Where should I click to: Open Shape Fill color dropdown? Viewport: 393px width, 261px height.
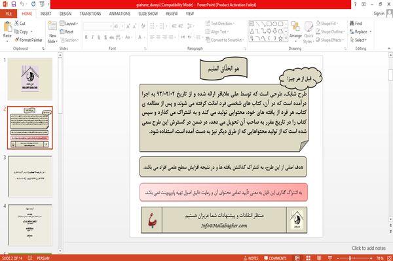pyautogui.click(x=327, y=24)
